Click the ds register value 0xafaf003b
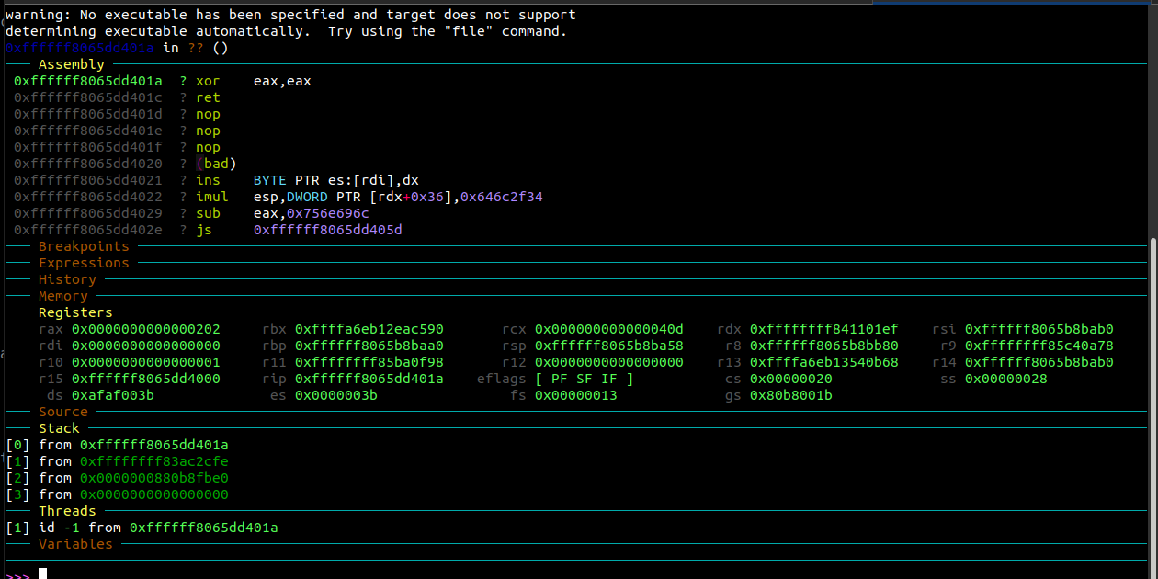 click(x=113, y=395)
